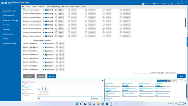188x106 pixels.
Task: Toggle the CPU Utilization checkbox
Action: click(x=23, y=90)
